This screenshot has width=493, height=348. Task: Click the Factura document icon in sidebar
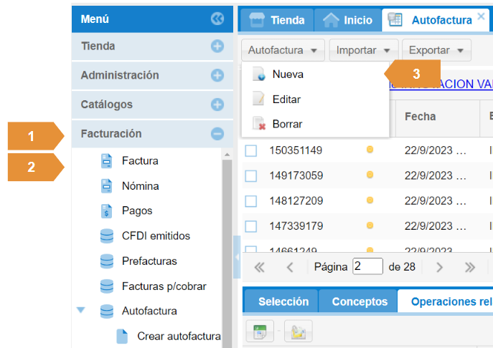(107, 161)
